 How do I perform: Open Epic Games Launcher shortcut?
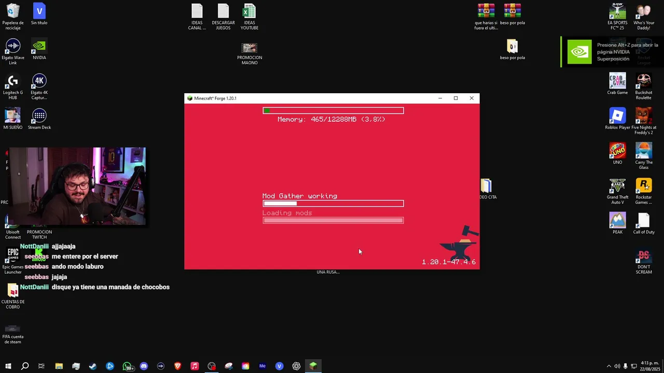pyautogui.click(x=13, y=261)
